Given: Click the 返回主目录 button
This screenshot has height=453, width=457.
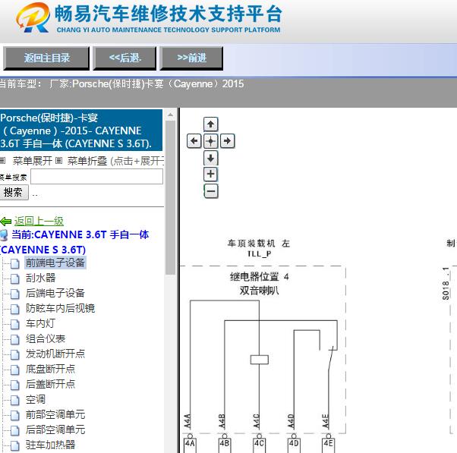Looking at the screenshot, I should (46, 58).
